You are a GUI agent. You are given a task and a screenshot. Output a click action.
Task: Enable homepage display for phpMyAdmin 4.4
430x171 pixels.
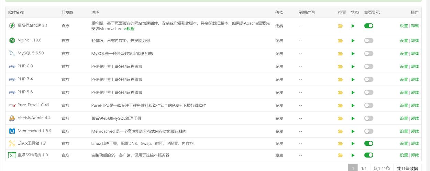(369, 118)
